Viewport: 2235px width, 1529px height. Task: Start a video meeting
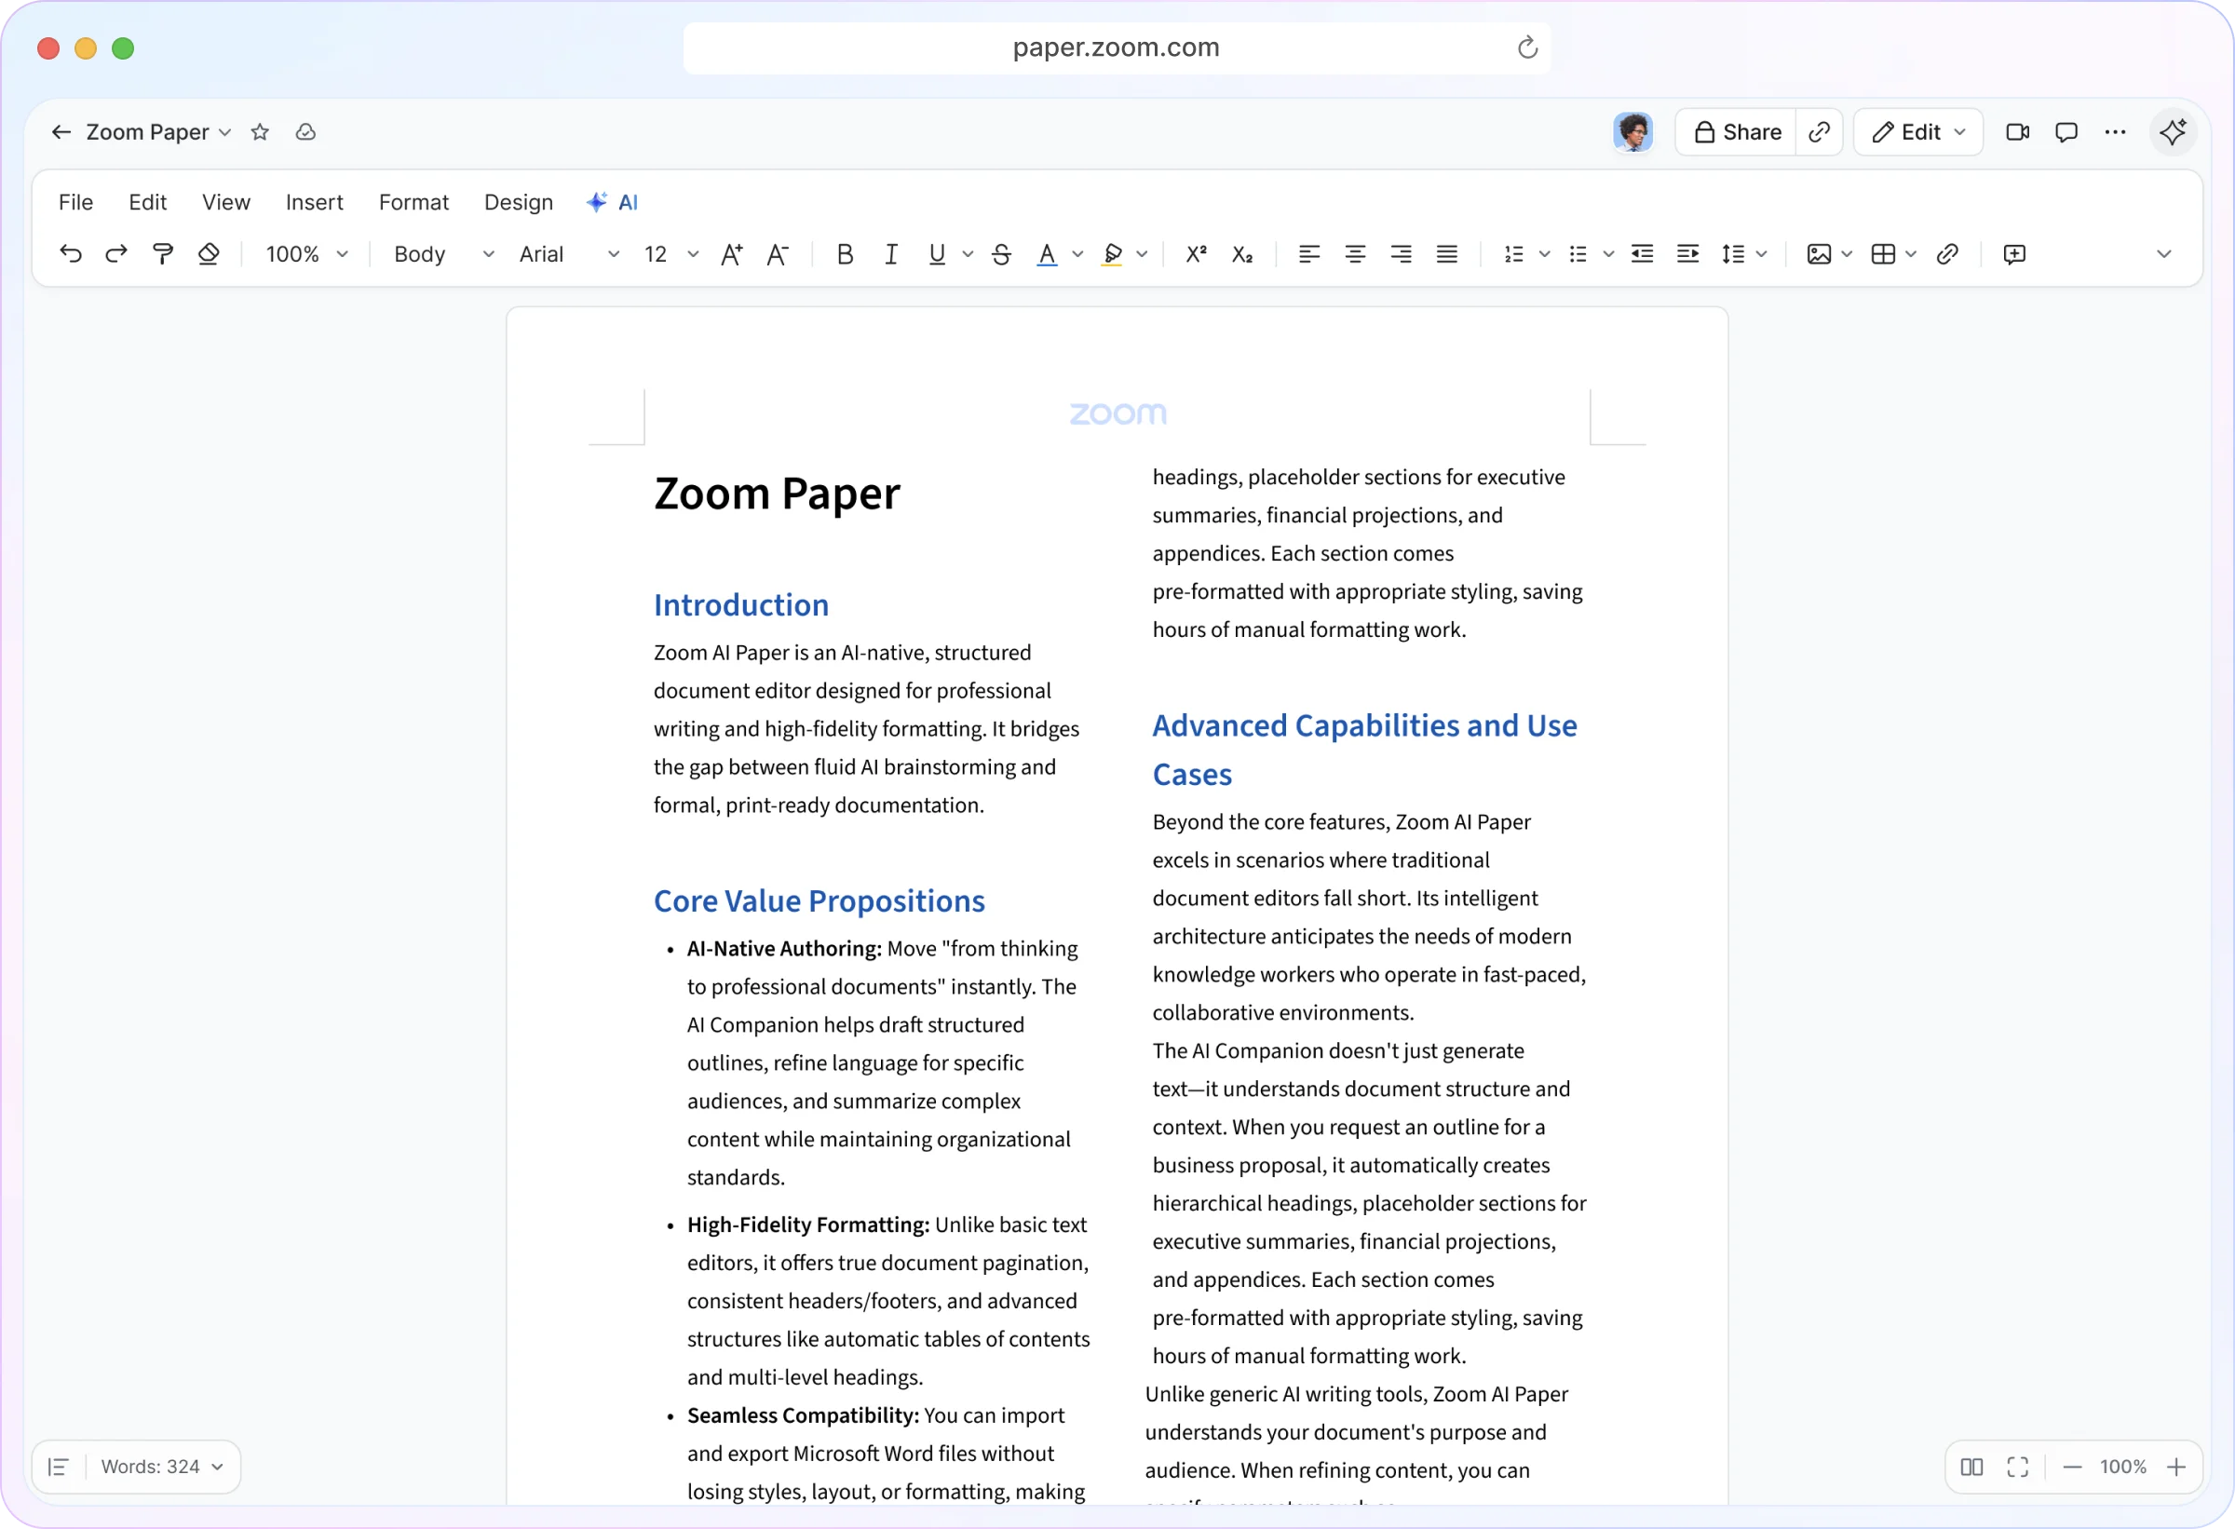2018,131
